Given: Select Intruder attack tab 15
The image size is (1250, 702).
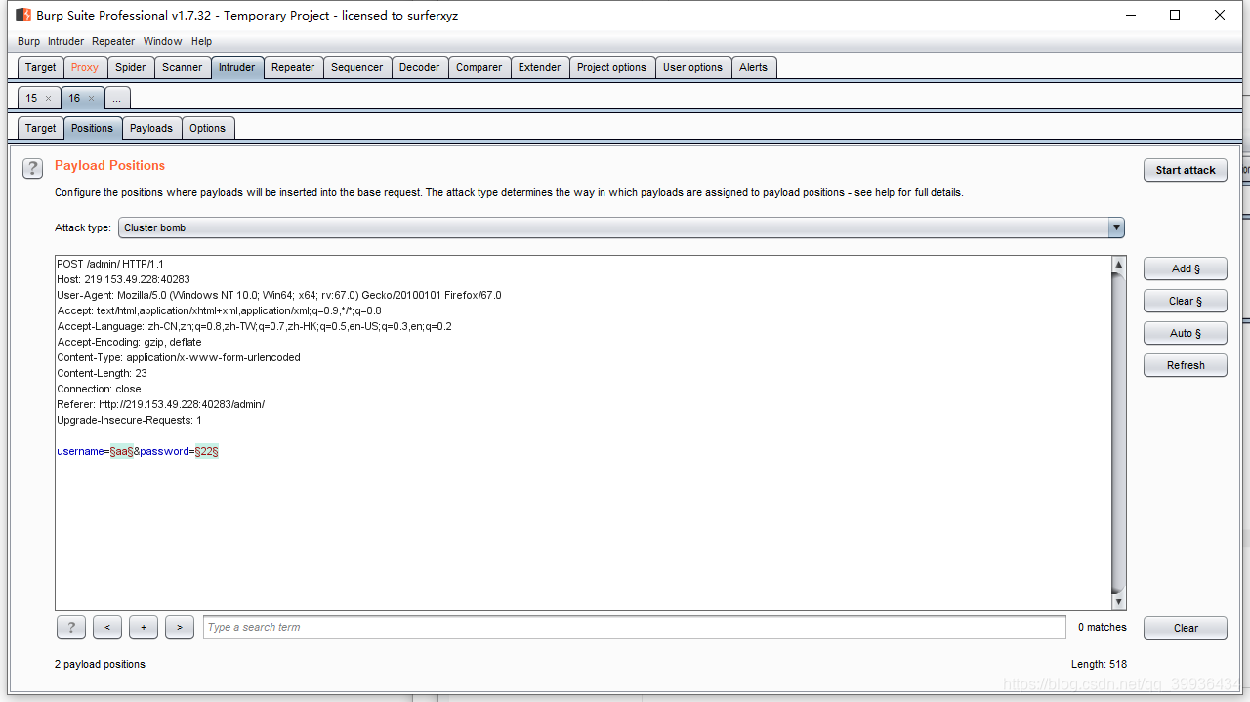Looking at the screenshot, I should tap(31, 98).
